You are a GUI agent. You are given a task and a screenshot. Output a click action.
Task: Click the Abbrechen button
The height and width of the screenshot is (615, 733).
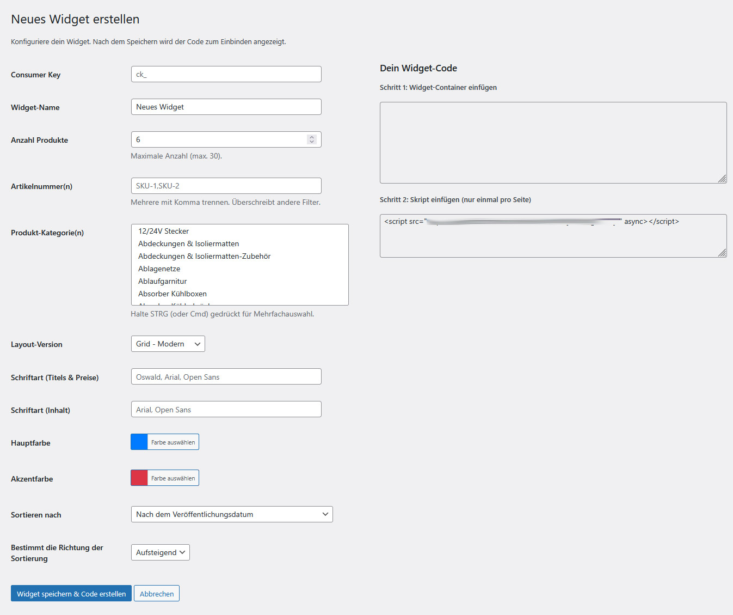157,593
